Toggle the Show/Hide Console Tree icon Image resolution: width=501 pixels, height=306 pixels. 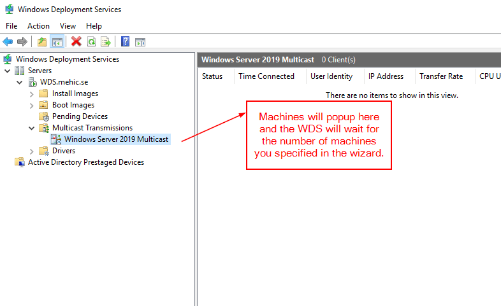pyautogui.click(x=57, y=42)
